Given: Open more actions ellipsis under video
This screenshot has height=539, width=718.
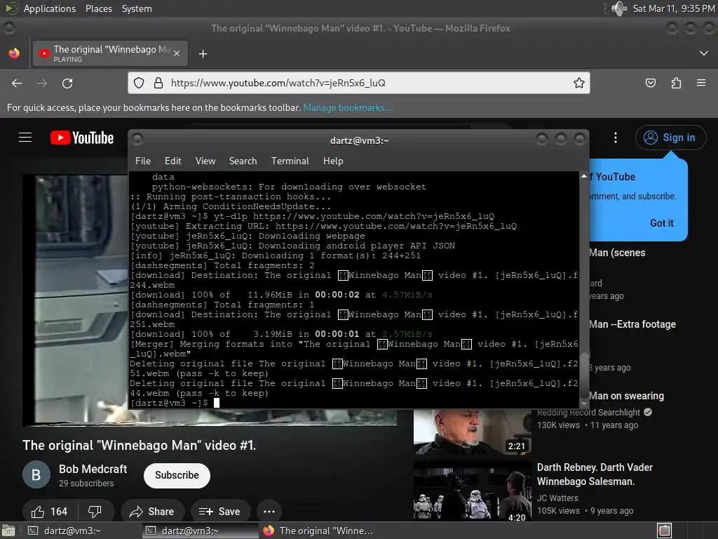Looking at the screenshot, I should coord(269,512).
